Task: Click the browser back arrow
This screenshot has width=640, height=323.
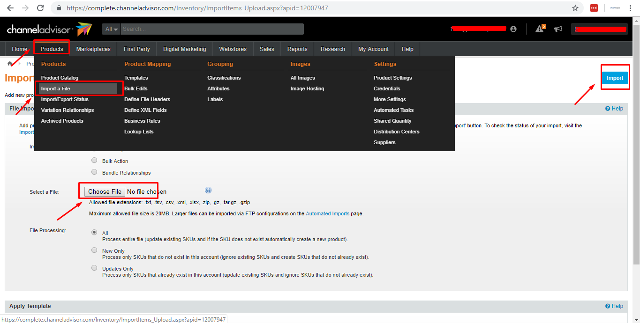Action: click(x=10, y=8)
